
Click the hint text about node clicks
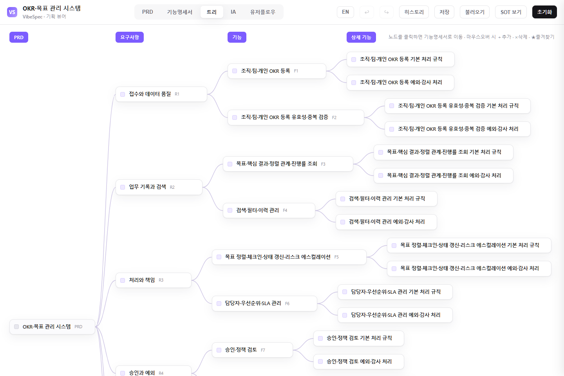pos(471,37)
